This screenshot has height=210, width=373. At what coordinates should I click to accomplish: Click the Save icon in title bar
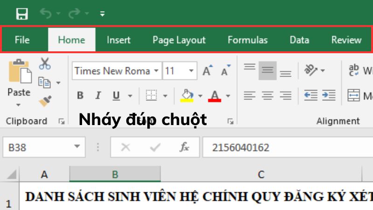click(21, 14)
